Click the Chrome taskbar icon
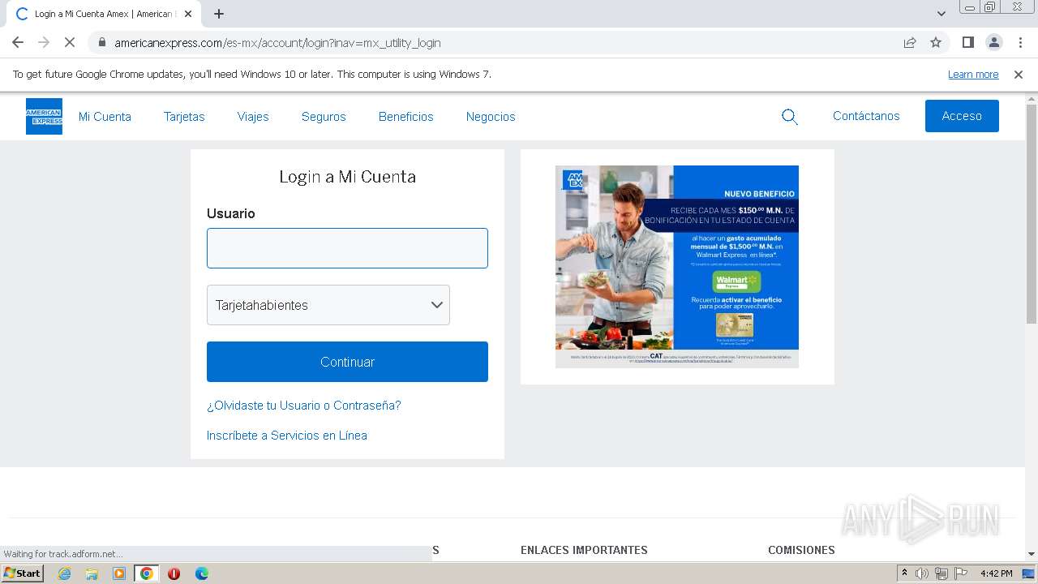1038x584 pixels. tap(146, 573)
